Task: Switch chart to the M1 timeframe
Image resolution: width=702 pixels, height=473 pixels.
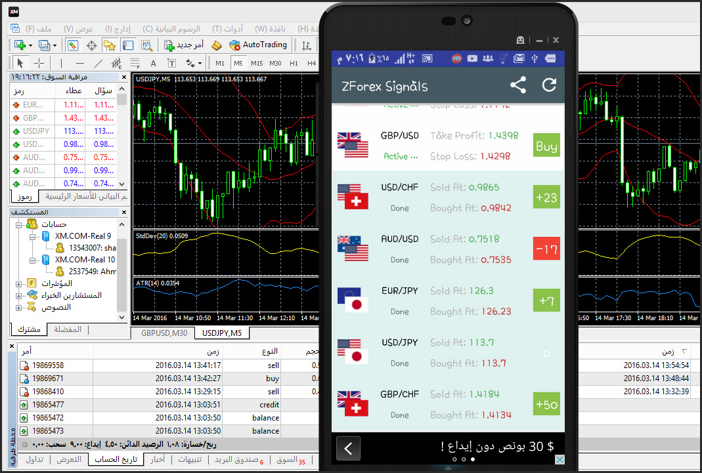Action: pyautogui.click(x=220, y=63)
